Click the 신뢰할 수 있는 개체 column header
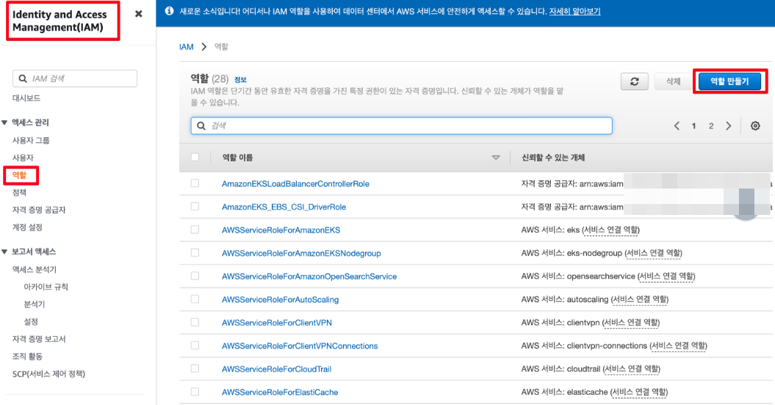Image resolution: width=775 pixels, height=405 pixels. coord(553,158)
